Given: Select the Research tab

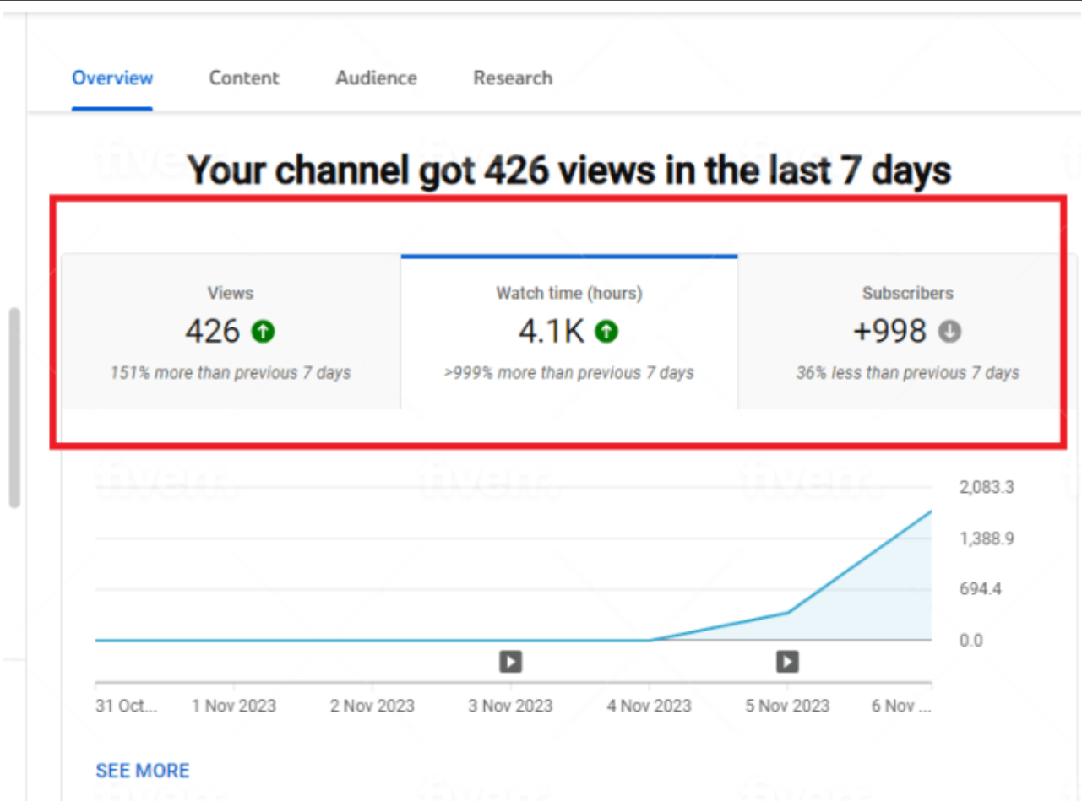Looking at the screenshot, I should [x=513, y=78].
